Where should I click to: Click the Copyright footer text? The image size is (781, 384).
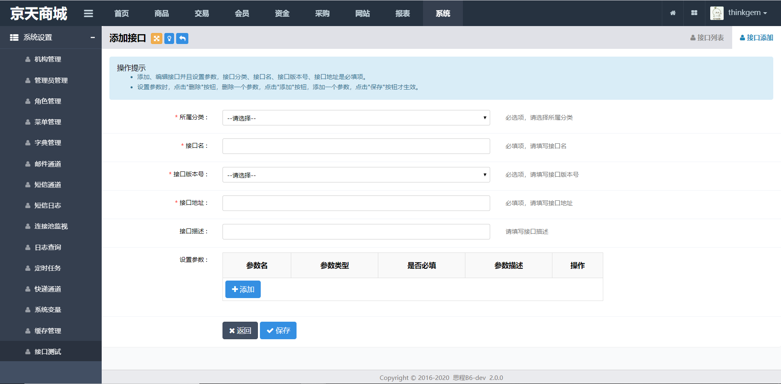click(x=441, y=377)
